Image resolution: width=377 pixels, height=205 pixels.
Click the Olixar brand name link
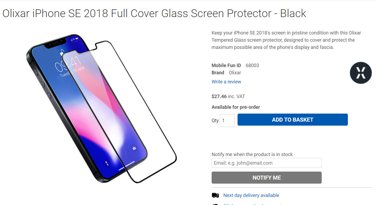(235, 72)
